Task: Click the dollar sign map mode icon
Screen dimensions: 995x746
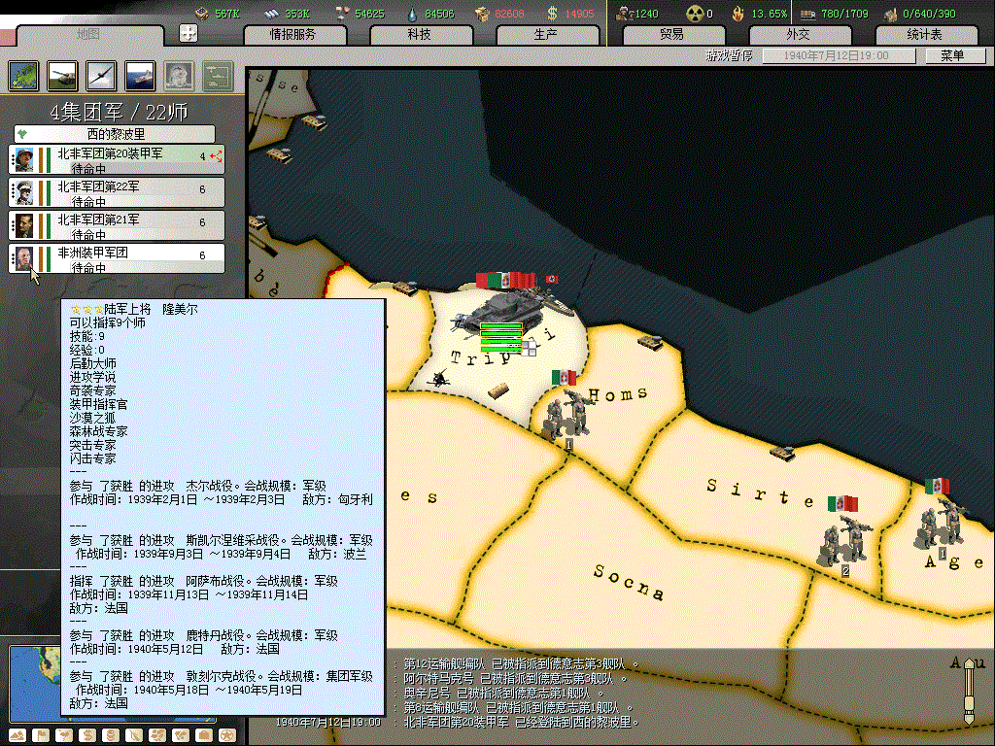Action: [x=87, y=733]
